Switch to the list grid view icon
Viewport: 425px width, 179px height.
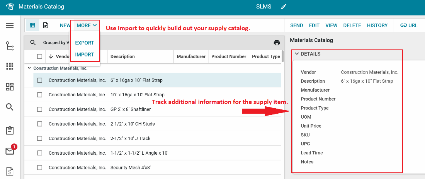[33, 26]
